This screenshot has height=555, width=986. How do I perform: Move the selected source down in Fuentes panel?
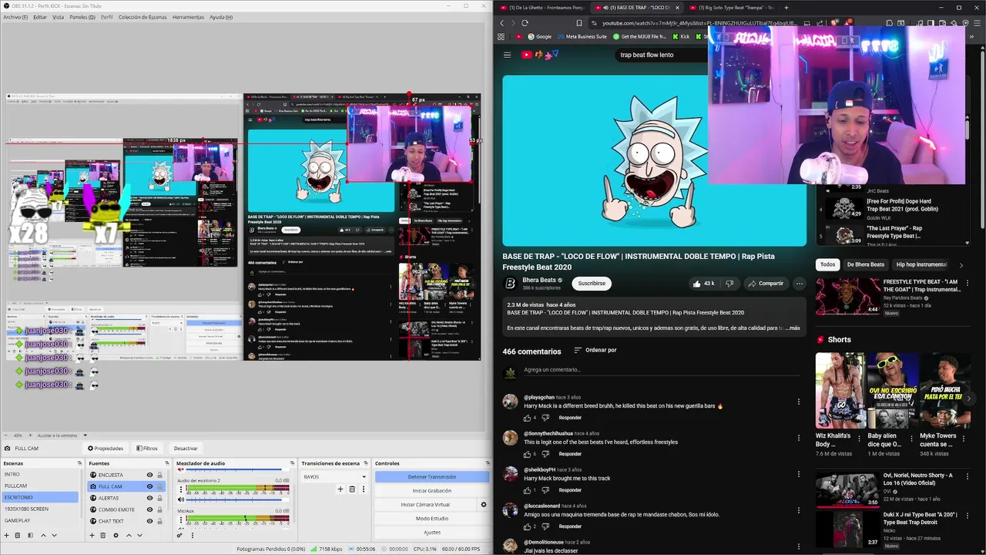[139, 535]
